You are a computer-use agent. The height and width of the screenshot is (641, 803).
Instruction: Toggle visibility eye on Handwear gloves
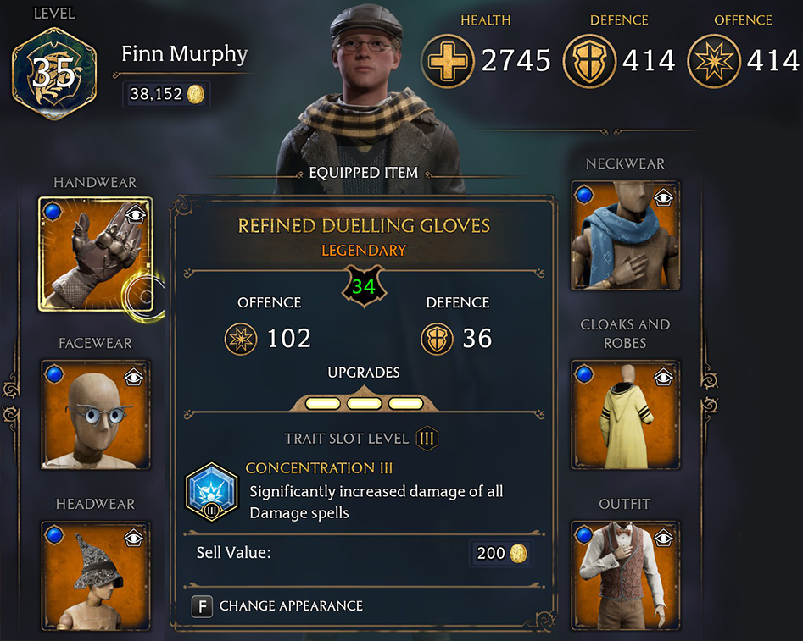[136, 214]
